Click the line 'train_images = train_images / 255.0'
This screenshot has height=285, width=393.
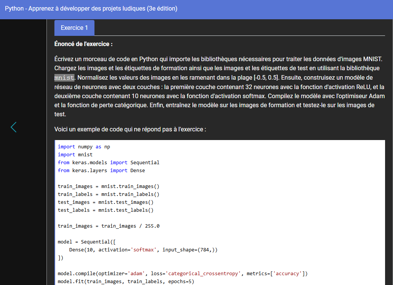click(108, 226)
